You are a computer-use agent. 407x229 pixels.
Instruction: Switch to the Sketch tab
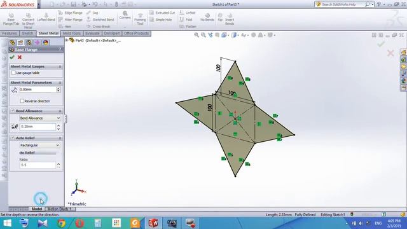27,33
